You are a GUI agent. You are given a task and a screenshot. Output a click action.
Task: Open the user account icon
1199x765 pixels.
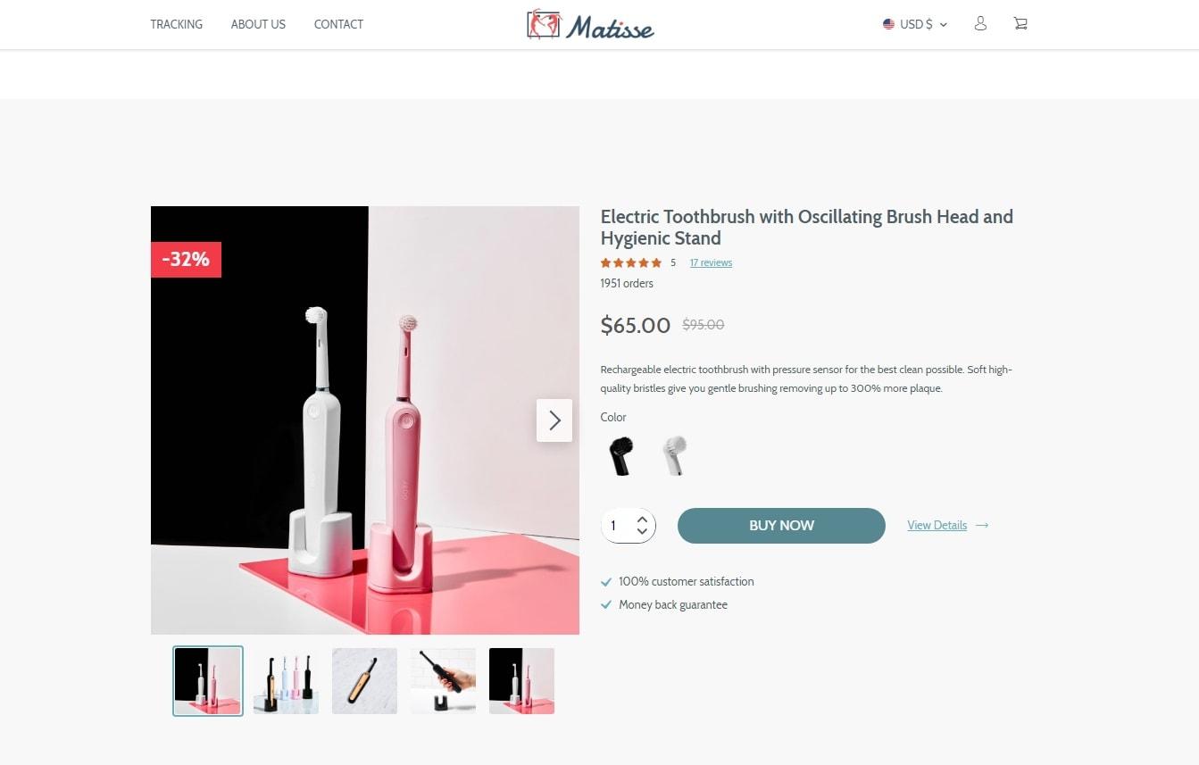[980, 24]
